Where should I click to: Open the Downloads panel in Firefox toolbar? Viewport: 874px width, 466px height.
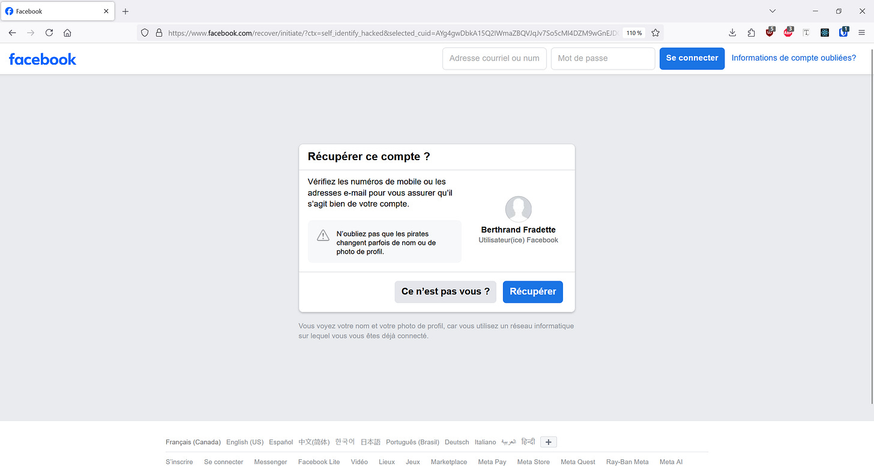click(x=732, y=32)
